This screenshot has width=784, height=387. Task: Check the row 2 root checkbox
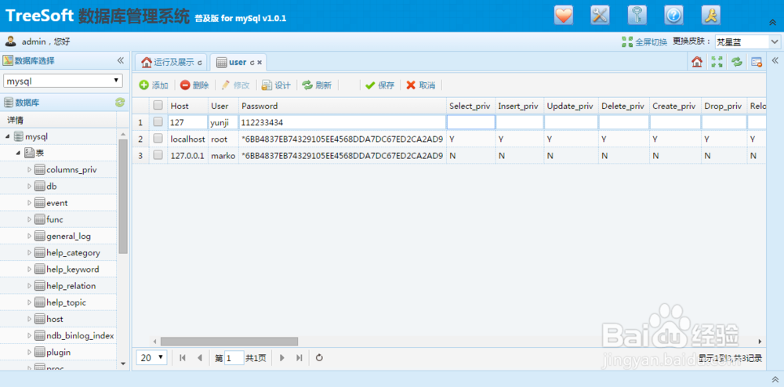pyautogui.click(x=158, y=139)
